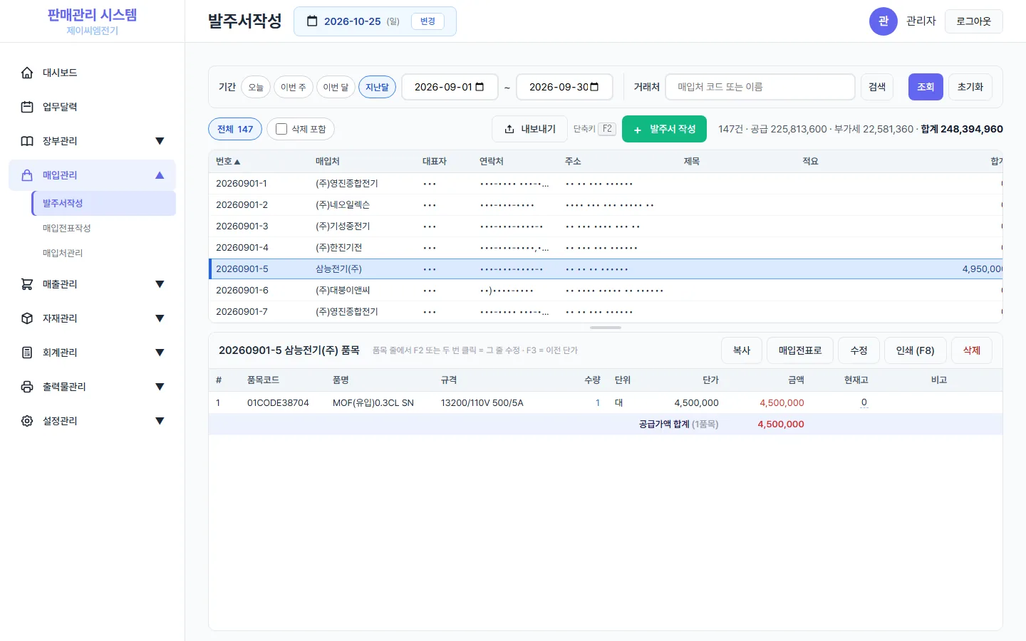1026x641 pixels.
Task: Click the 장부관리 book icon
Action: pyautogui.click(x=27, y=141)
